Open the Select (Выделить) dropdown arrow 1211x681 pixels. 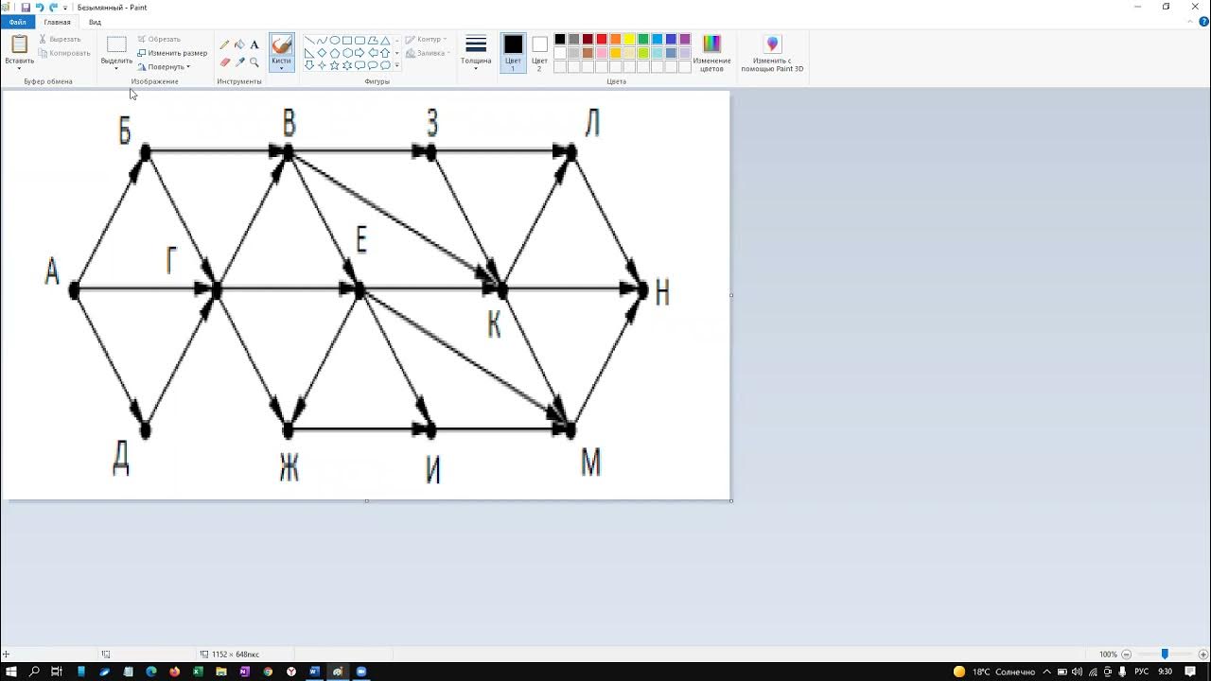(x=116, y=68)
